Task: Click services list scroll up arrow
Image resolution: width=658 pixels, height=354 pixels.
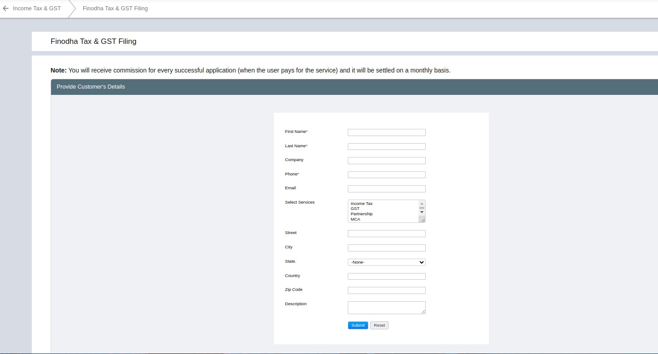Action: tap(422, 203)
